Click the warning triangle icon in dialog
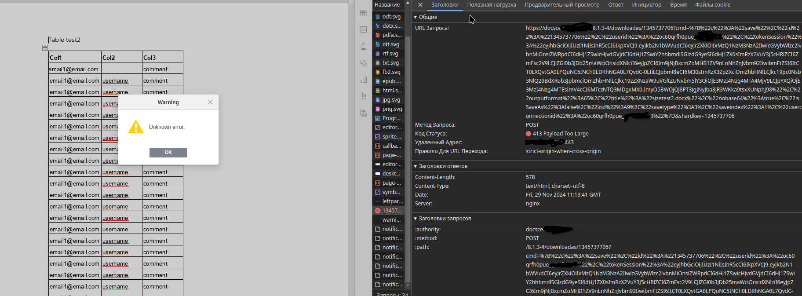The width and height of the screenshot is (802, 296). point(136,127)
